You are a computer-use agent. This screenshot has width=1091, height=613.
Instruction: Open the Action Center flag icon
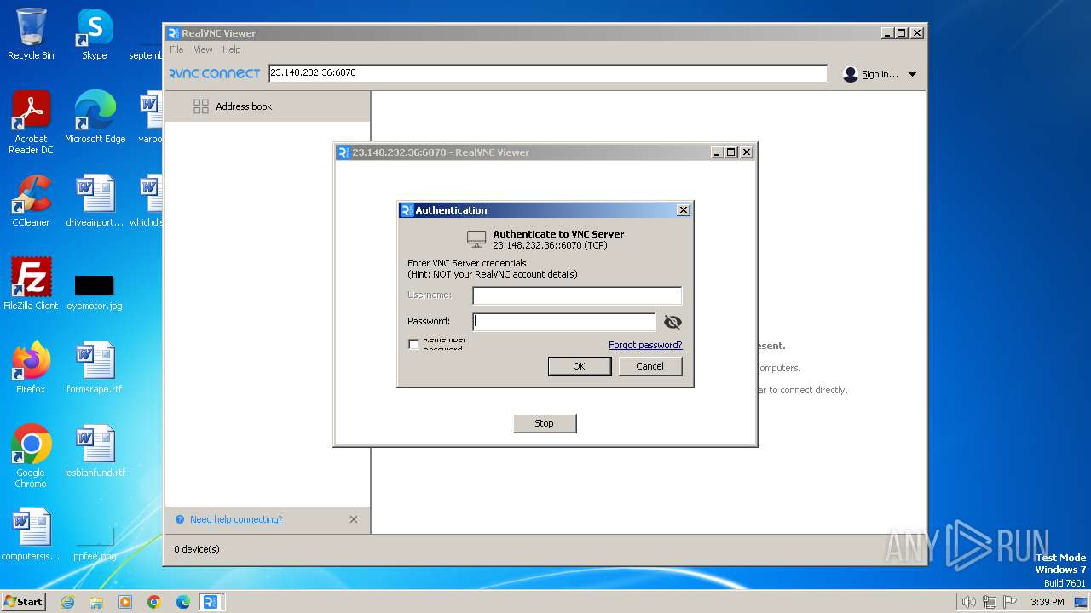pos(1011,602)
